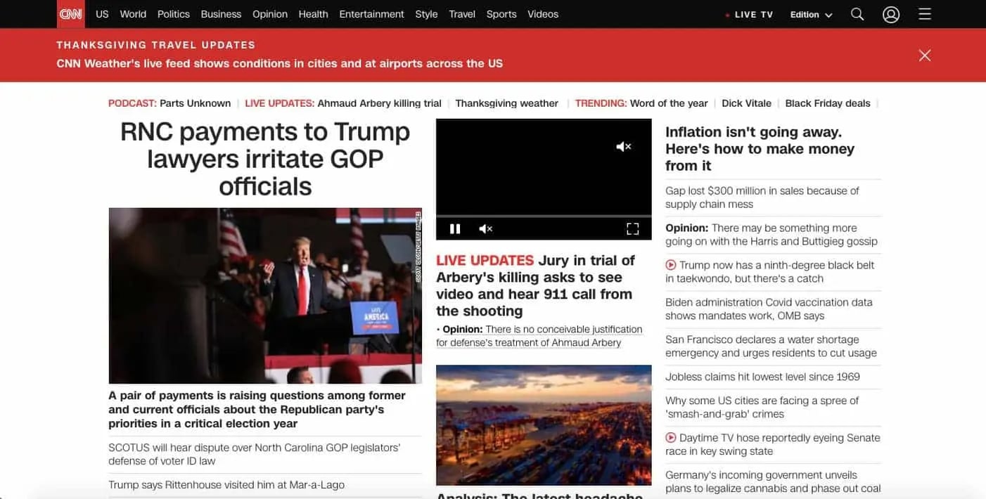Go to the Sports section in the navigation

(501, 14)
